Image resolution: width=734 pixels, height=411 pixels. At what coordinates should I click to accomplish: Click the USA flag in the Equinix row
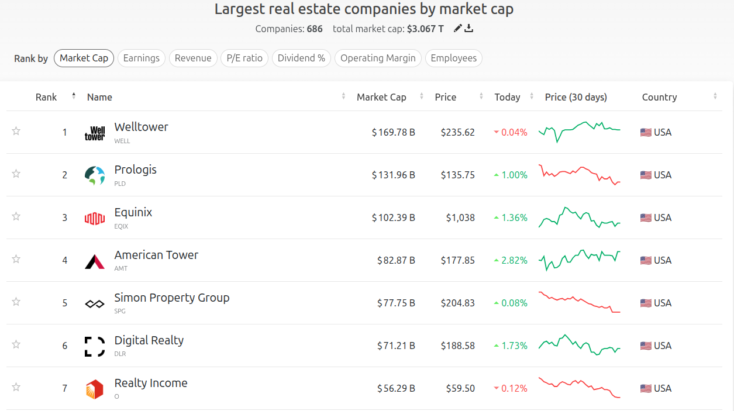coord(646,217)
